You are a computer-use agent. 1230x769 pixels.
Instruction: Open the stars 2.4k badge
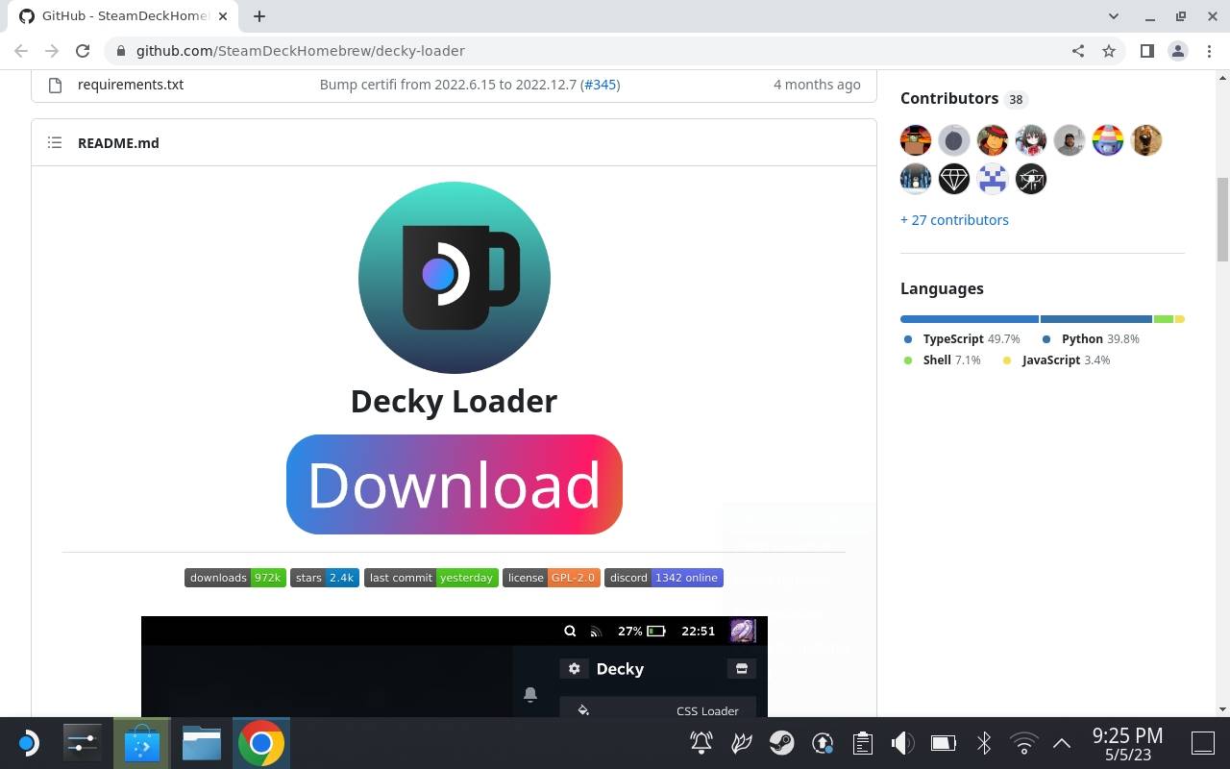(325, 578)
